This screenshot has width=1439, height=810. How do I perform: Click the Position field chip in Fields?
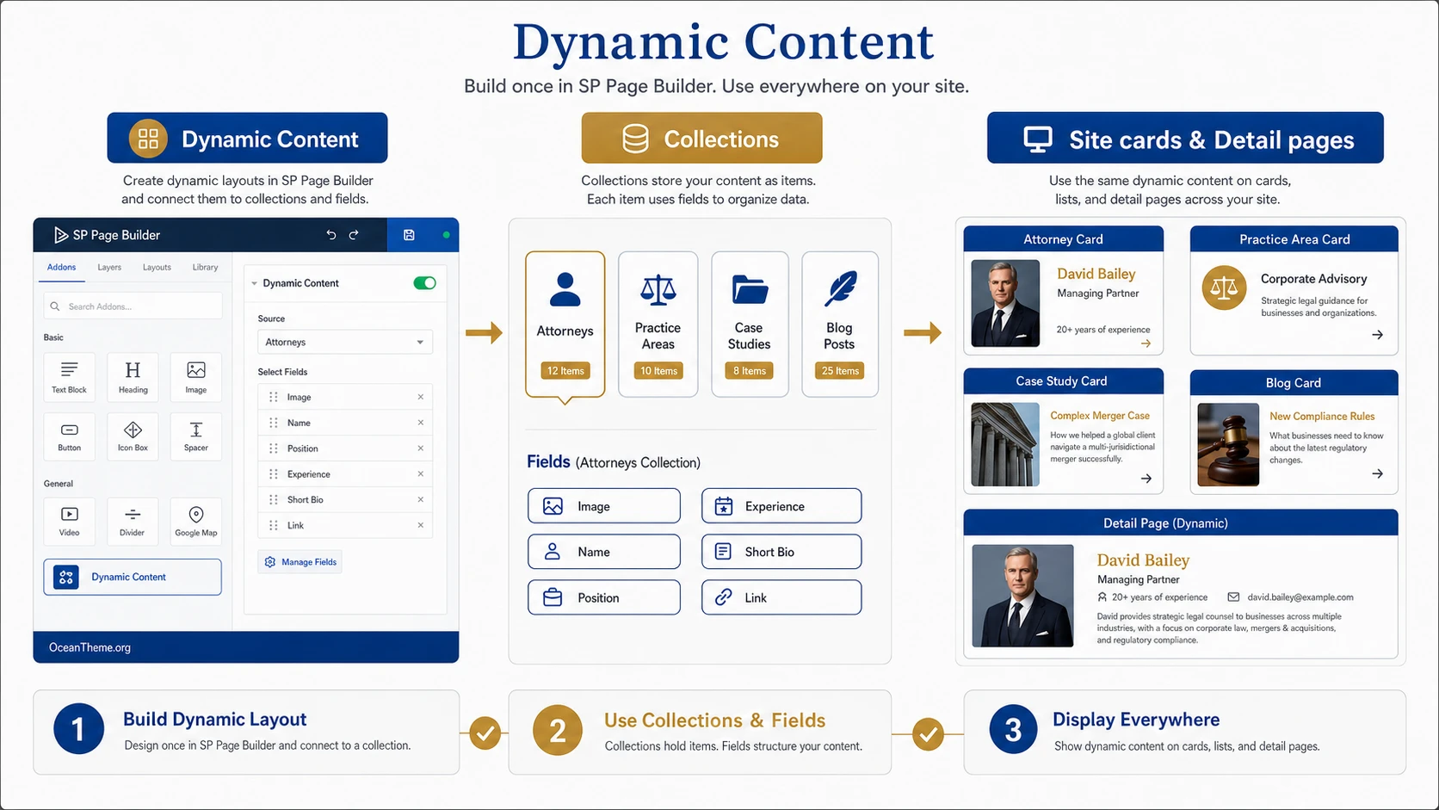[x=604, y=597]
